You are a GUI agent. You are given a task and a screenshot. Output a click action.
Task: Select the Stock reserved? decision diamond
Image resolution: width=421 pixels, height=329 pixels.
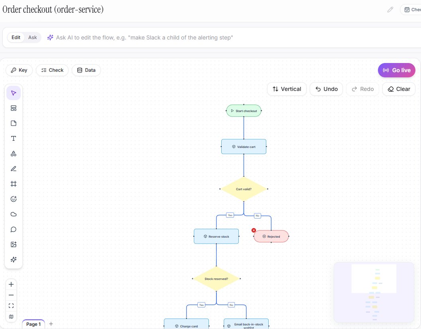click(x=216, y=278)
